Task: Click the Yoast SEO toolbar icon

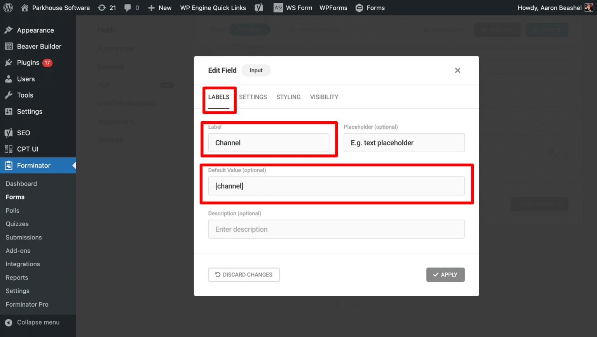Action: [x=259, y=7]
